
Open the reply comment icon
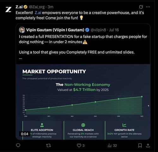pyautogui.click(x=18, y=145)
